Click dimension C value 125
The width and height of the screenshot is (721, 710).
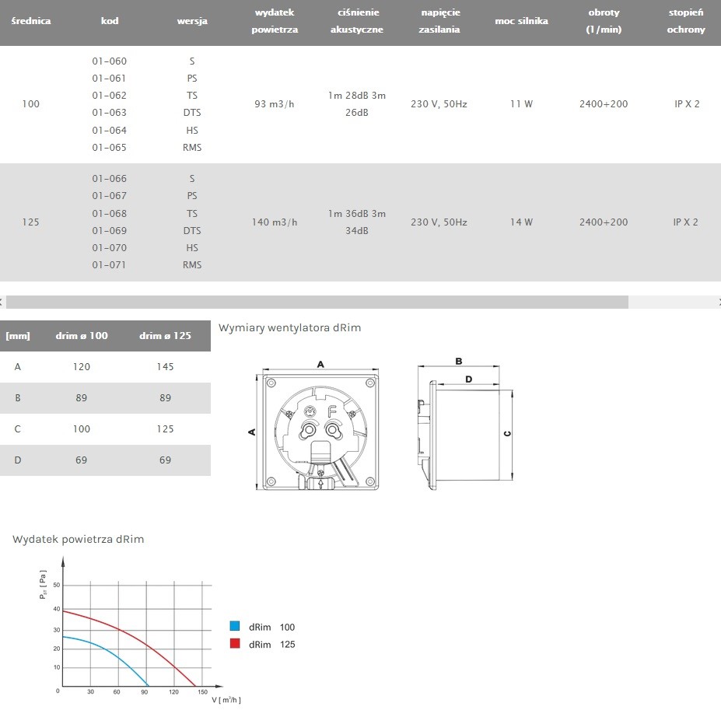(x=165, y=428)
